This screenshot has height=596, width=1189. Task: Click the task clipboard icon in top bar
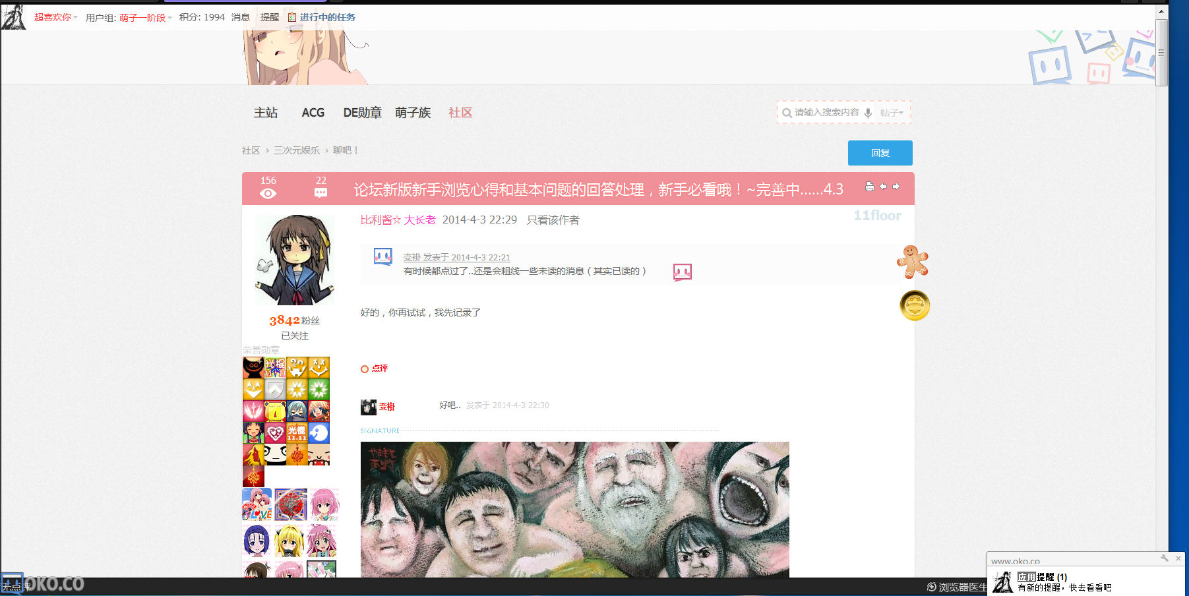tap(292, 17)
